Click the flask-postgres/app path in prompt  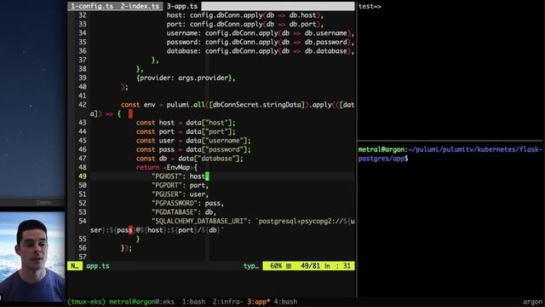click(450, 153)
